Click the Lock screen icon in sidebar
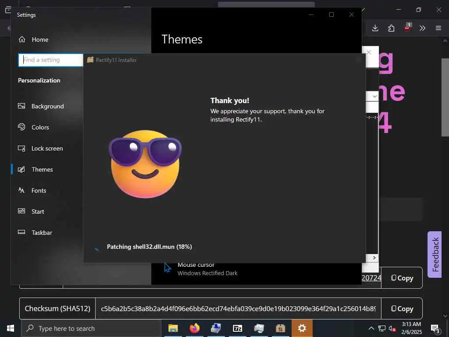This screenshot has width=449, height=337. tap(21, 148)
